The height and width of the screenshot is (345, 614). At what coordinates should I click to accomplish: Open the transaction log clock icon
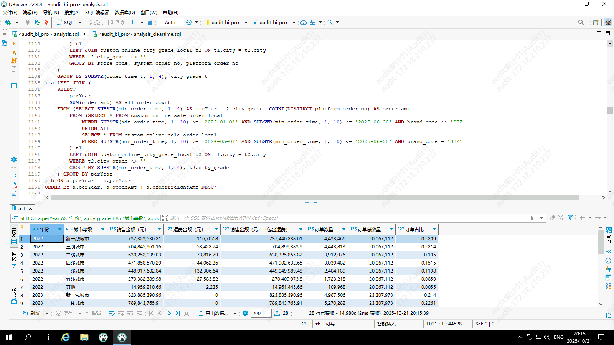[189, 22]
